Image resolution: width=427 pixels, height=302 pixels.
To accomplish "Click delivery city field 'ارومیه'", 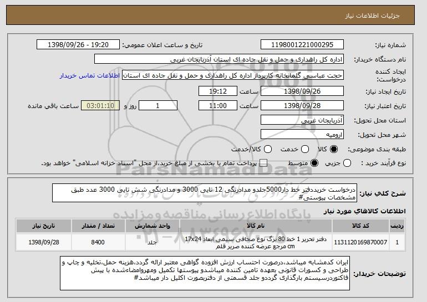I will coord(302,135).
